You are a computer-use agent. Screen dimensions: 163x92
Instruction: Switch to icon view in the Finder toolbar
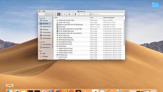tap(56, 14)
